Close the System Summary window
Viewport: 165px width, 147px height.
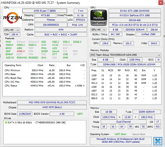point(161,3)
